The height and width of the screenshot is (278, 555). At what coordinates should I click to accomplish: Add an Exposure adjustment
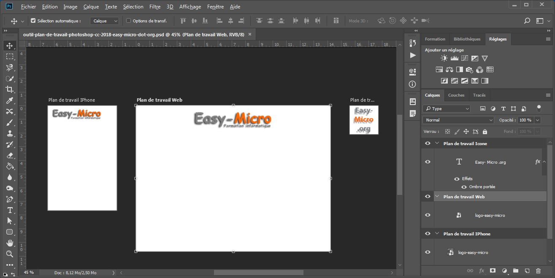coord(474,58)
